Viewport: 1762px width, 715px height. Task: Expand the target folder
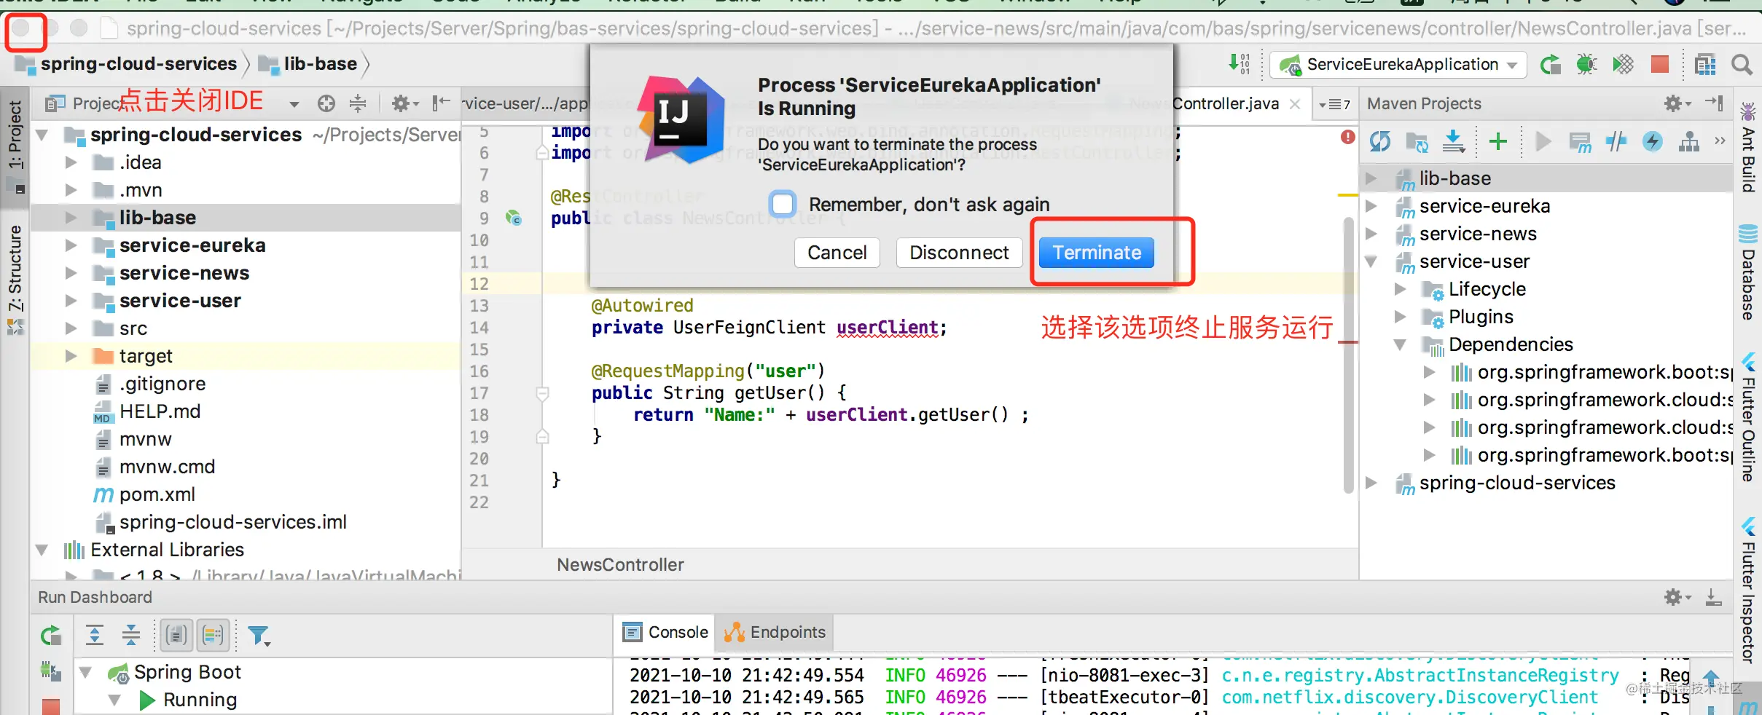pyautogui.click(x=71, y=356)
